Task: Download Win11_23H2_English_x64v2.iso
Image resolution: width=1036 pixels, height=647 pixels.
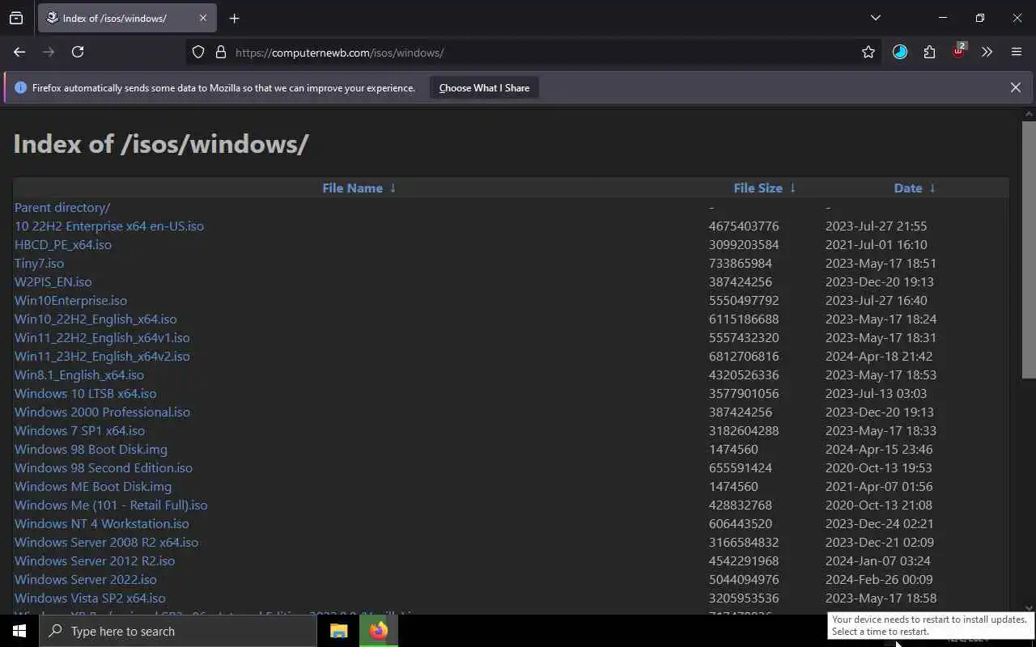Action: point(102,357)
